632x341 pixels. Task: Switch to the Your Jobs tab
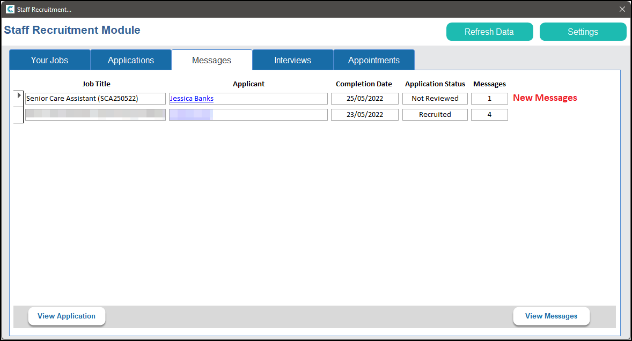(x=49, y=60)
